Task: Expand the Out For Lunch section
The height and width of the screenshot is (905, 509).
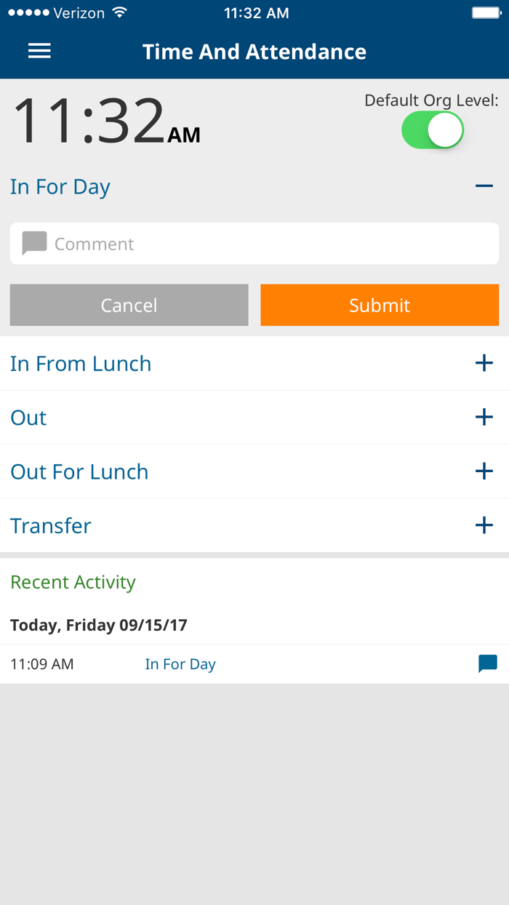Action: pyautogui.click(x=484, y=471)
